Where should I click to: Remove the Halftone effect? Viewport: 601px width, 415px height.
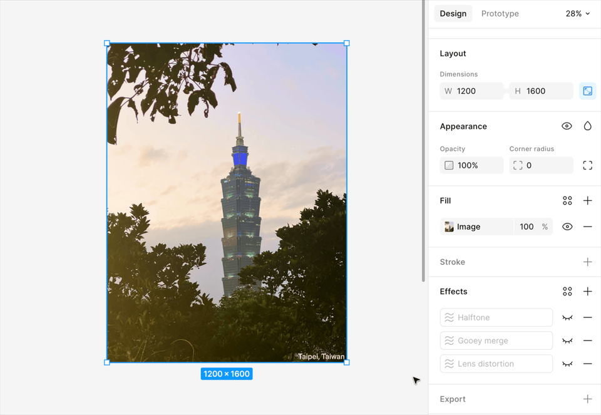pyautogui.click(x=587, y=317)
